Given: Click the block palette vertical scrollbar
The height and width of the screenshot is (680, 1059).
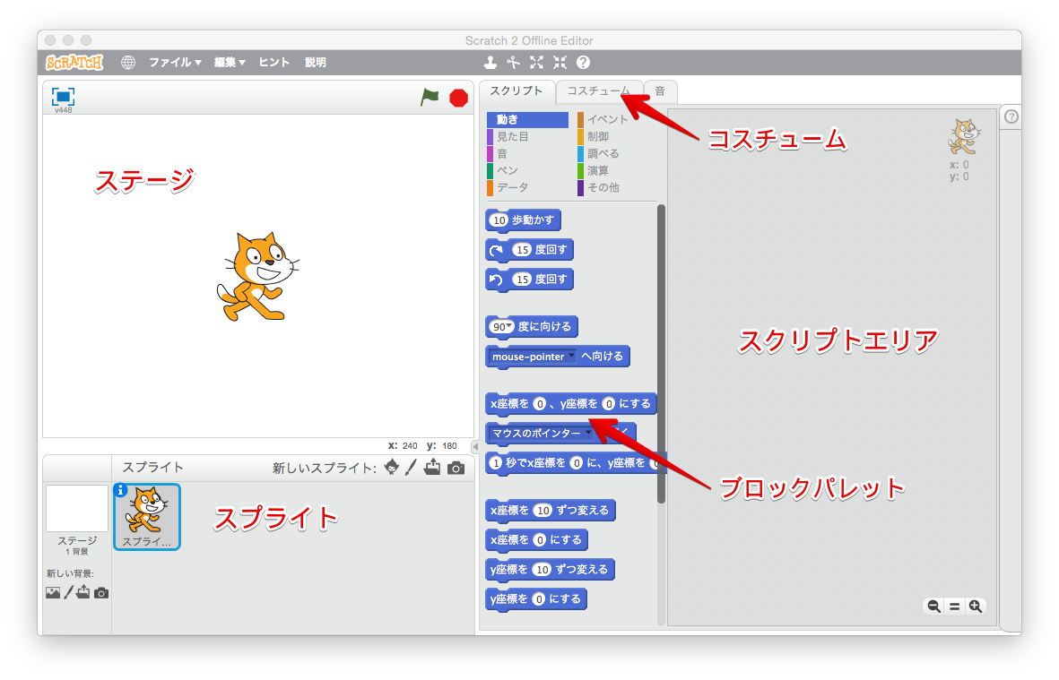Looking at the screenshot, I should click(x=661, y=354).
